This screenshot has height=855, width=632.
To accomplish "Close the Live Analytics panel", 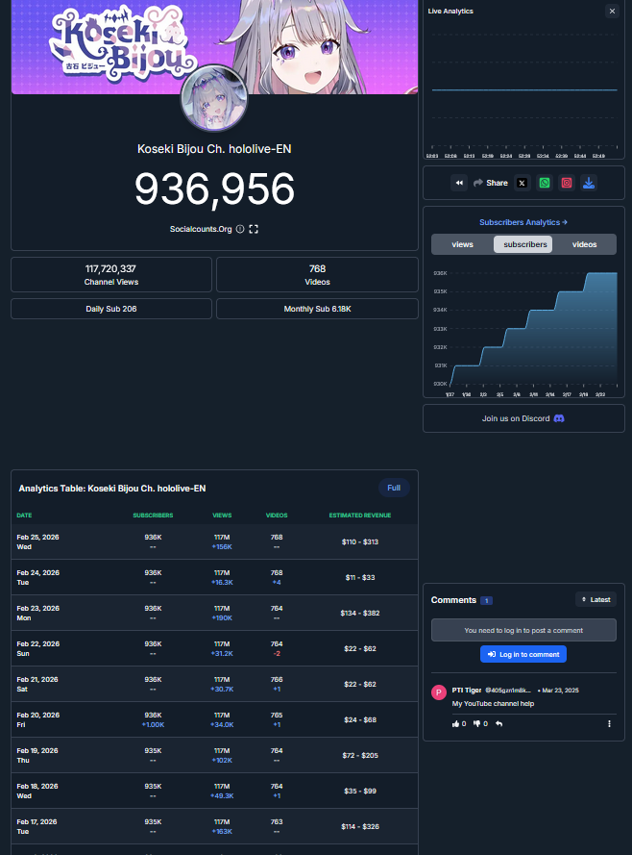I will click(x=613, y=11).
